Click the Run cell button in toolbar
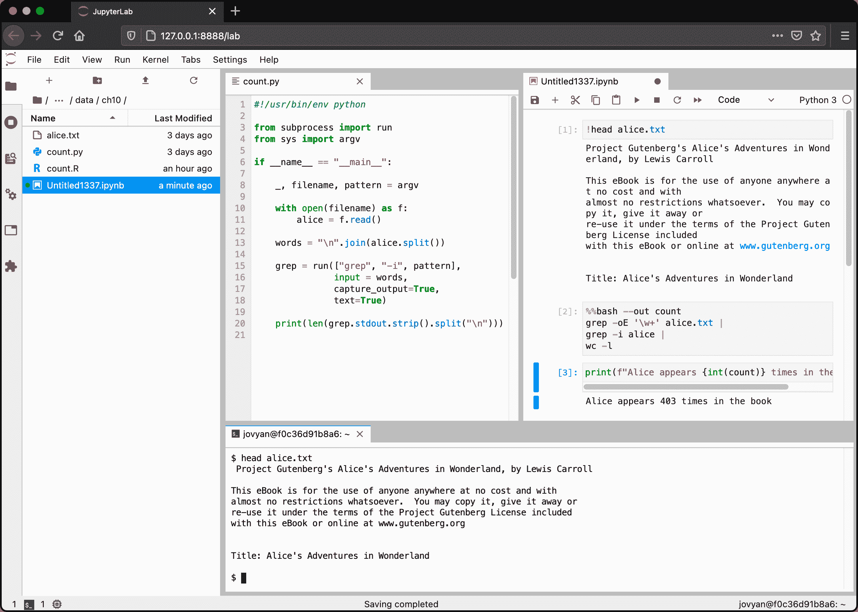Image resolution: width=858 pixels, height=612 pixels. [x=636, y=100]
